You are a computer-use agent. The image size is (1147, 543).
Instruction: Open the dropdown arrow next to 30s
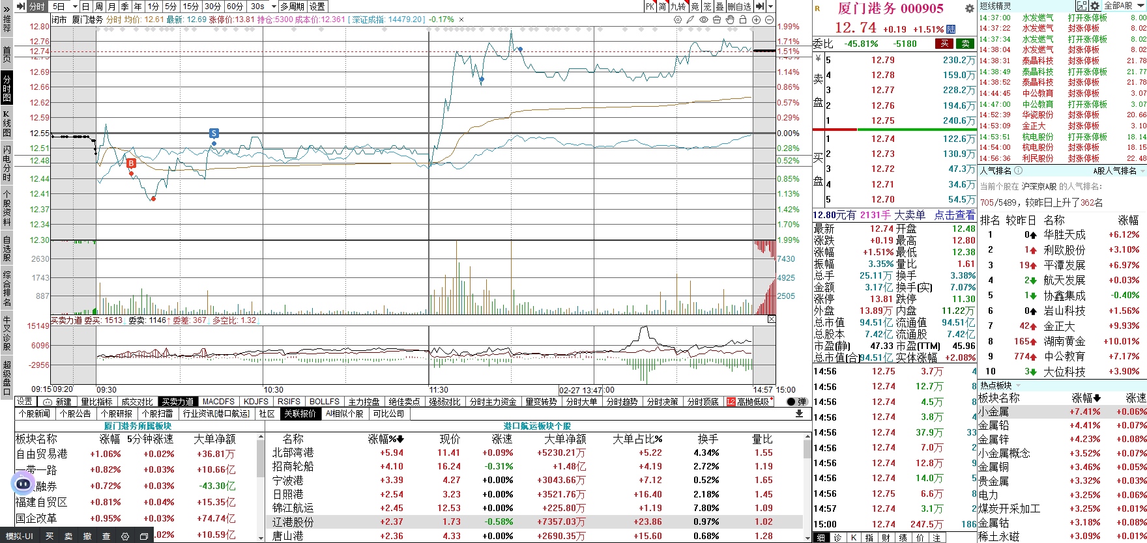273,7
